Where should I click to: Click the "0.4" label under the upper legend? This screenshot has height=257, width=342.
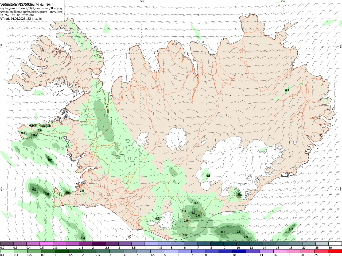(x=29, y=248)
